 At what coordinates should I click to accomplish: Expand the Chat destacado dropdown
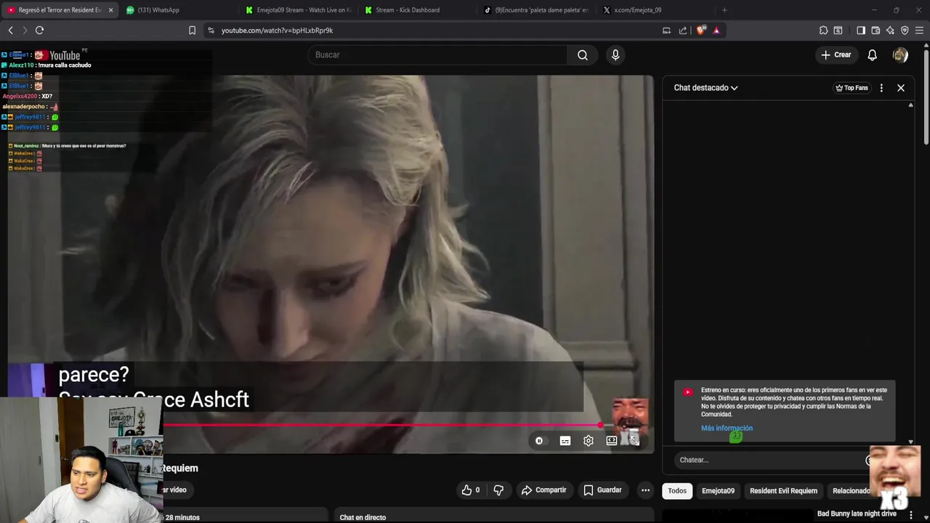(x=705, y=88)
